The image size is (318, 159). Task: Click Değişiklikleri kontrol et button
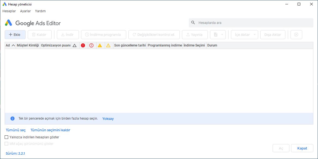point(154,35)
